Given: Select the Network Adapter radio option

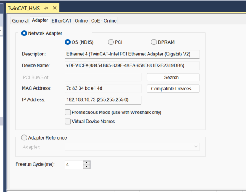Looking at the screenshot, I should [x=24, y=33].
